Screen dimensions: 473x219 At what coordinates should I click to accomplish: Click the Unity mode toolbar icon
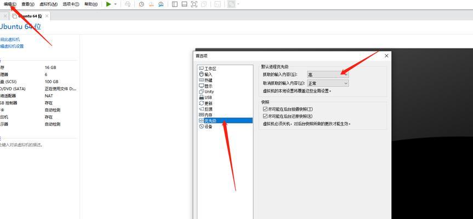click(x=204, y=4)
